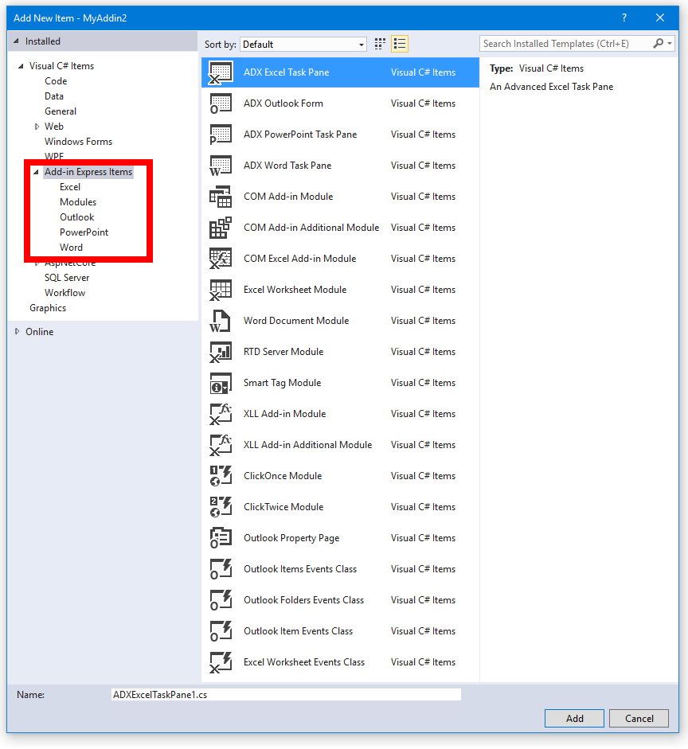Click the Visual C# Items tree label

click(61, 66)
